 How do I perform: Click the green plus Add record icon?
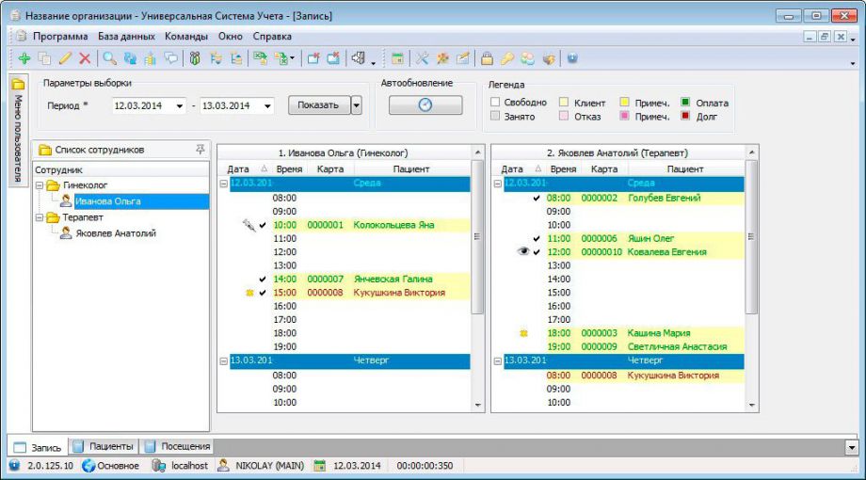pyautogui.click(x=24, y=58)
